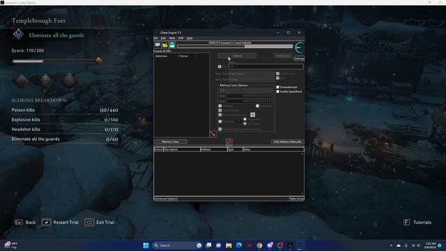This screenshot has width=446, height=251.
Task: Open the purple chat app with a badge
Action: (x=270, y=245)
